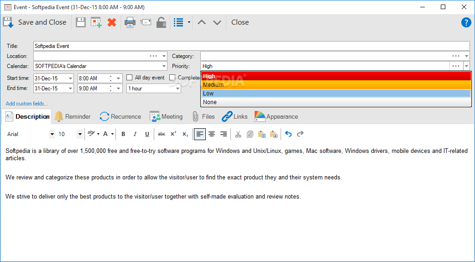Expand font size 10 dropdown
This screenshot has height=262, width=475.
coord(80,134)
